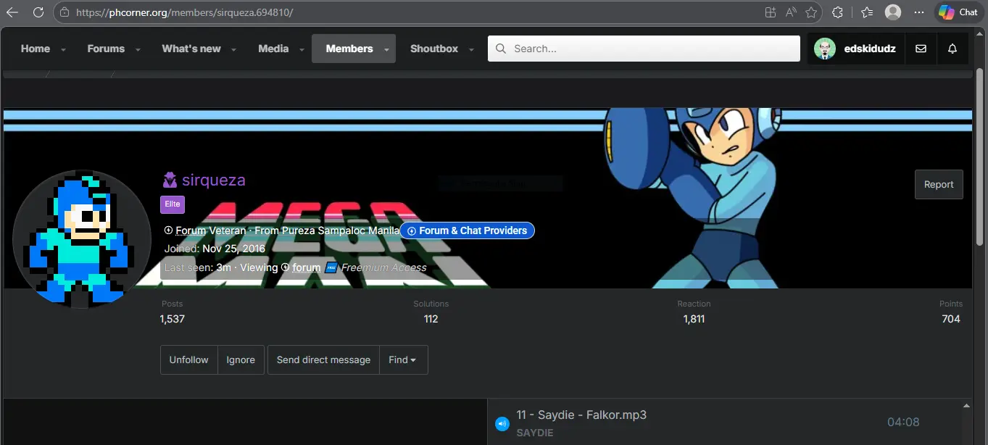Open the browser extensions puzzle icon

point(838,12)
